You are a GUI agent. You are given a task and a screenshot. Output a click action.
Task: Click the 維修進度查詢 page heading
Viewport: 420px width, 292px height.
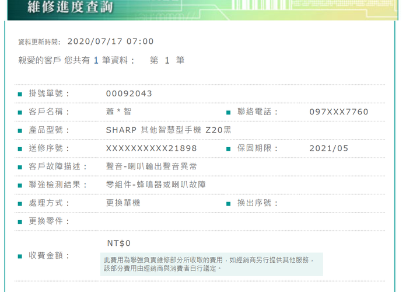pos(70,7)
